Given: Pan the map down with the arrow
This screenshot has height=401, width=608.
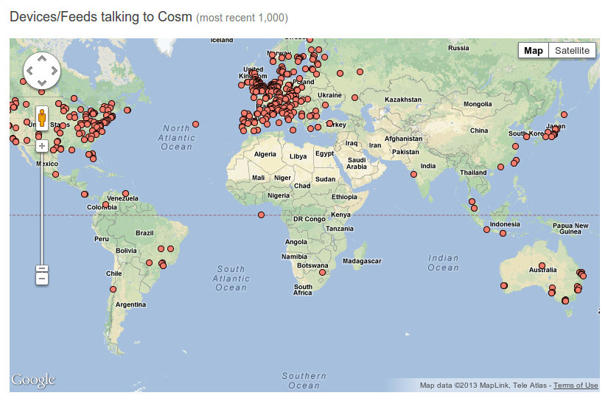Looking at the screenshot, I should (x=42, y=82).
